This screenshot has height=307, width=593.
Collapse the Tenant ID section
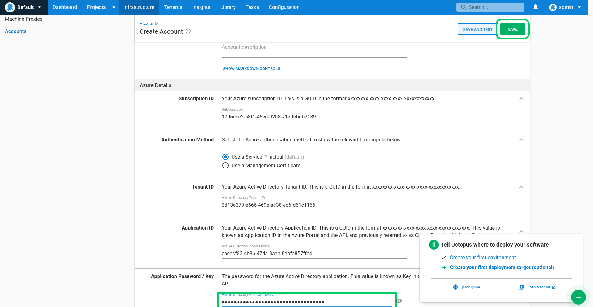click(x=521, y=187)
